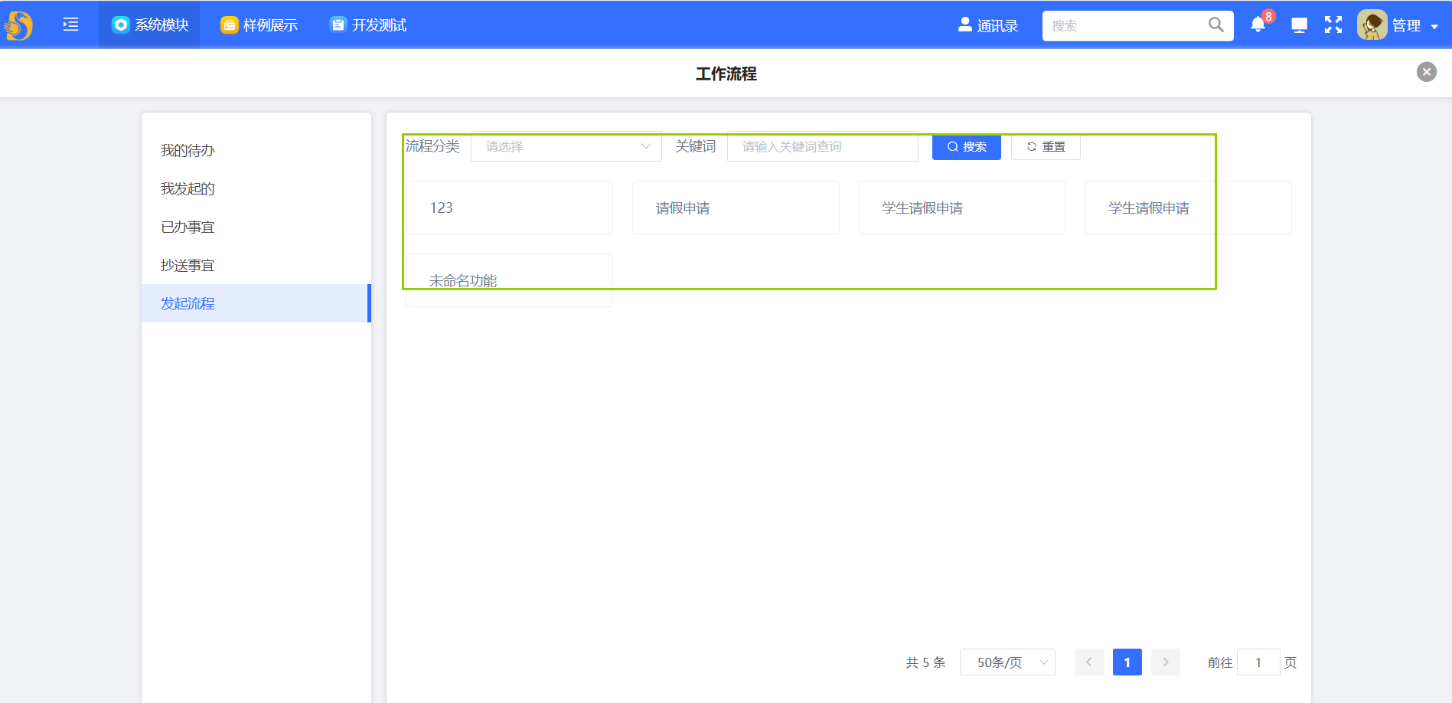Open 通讯录 contacts link
The image size is (1452, 703).
988,25
